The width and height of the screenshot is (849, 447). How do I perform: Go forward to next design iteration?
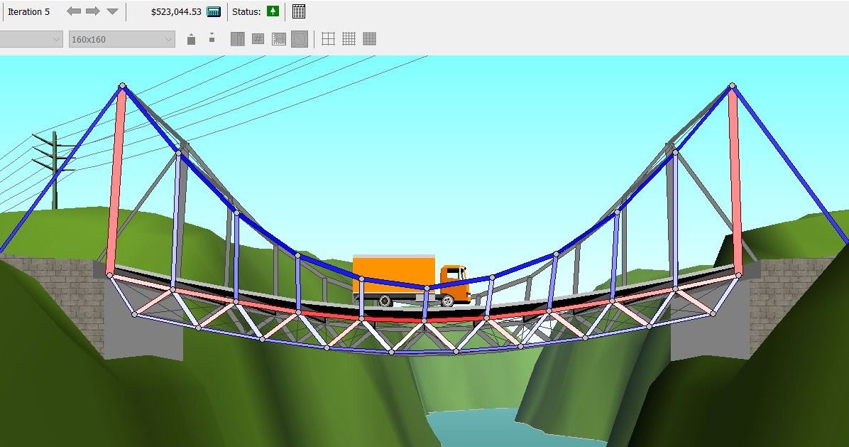(x=93, y=11)
